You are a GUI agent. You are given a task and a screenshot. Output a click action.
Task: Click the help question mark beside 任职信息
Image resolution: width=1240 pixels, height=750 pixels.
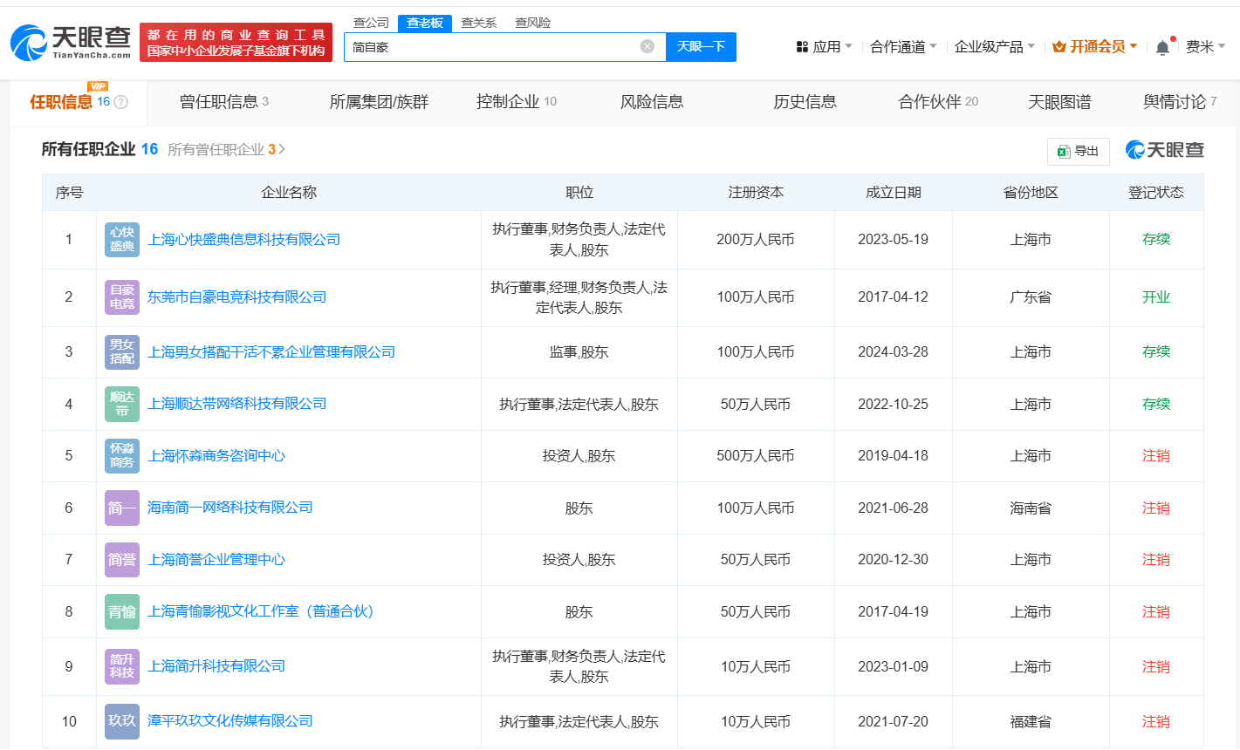tap(121, 102)
